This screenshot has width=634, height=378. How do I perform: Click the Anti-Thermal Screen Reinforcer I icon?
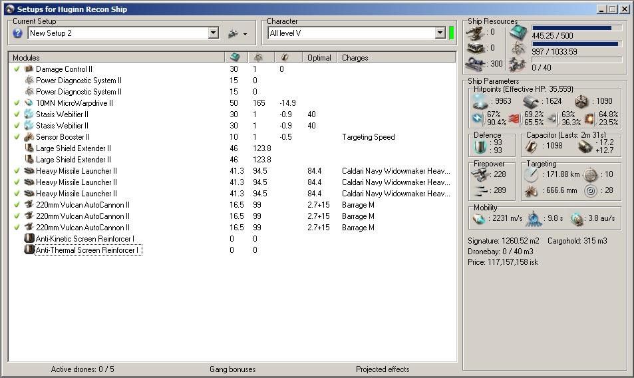[x=29, y=250]
